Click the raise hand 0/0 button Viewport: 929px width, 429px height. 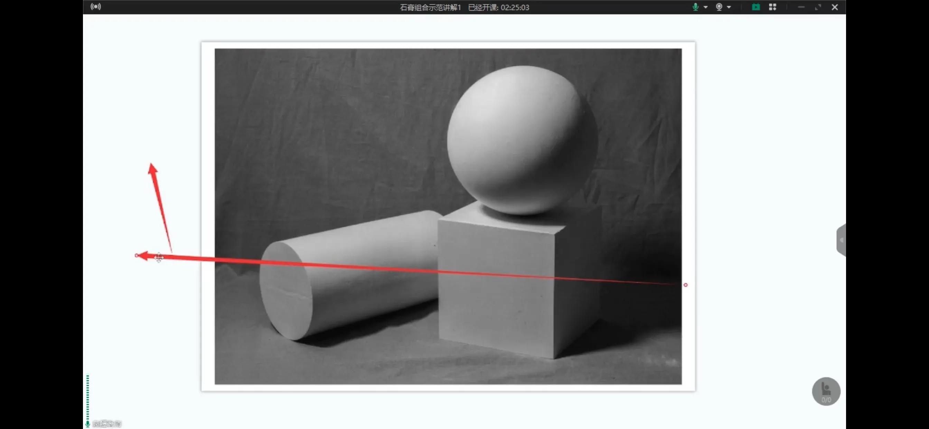click(x=826, y=391)
